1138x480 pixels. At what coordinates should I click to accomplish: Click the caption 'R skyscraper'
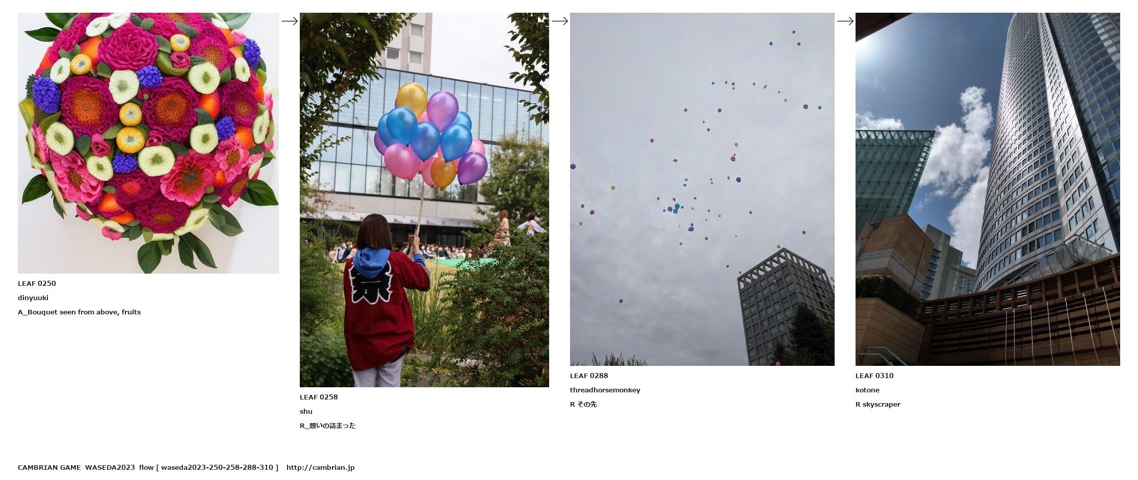pos(878,404)
